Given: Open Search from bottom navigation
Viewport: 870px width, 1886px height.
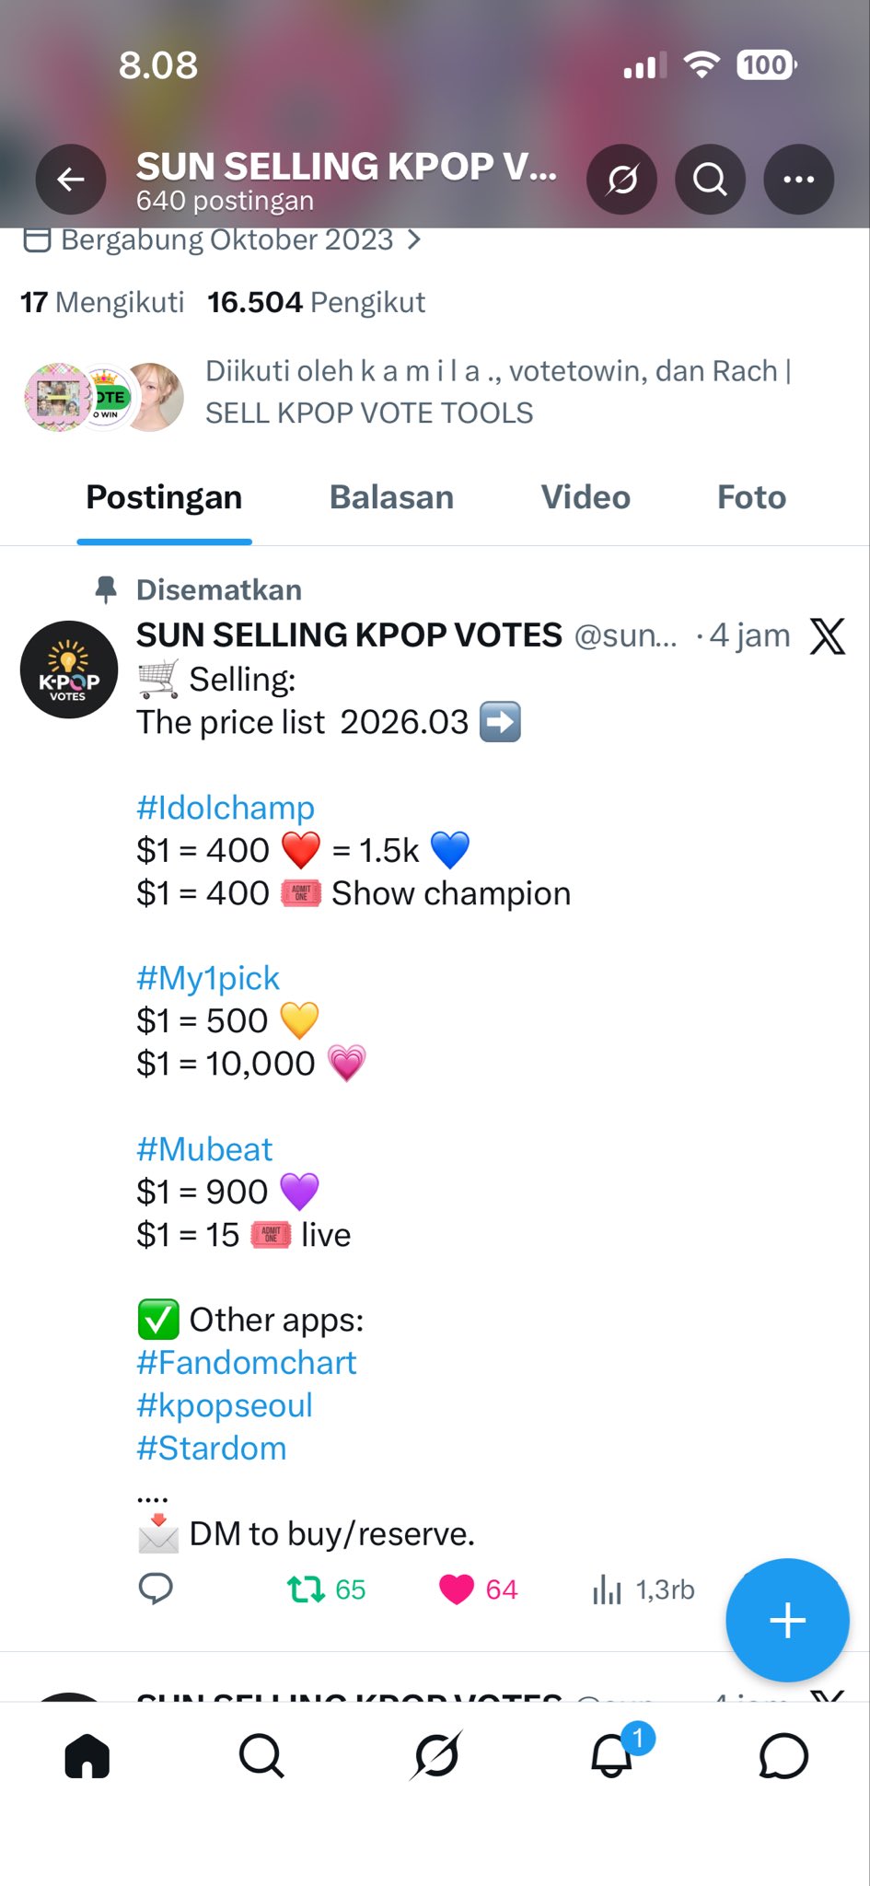Looking at the screenshot, I should pos(261,1756).
